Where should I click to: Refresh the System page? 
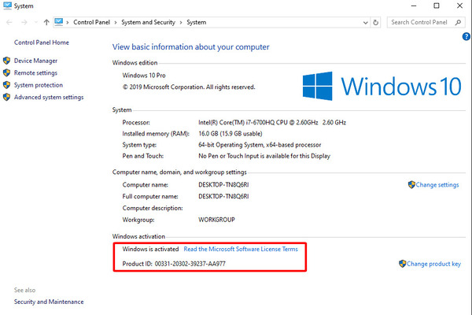376,23
